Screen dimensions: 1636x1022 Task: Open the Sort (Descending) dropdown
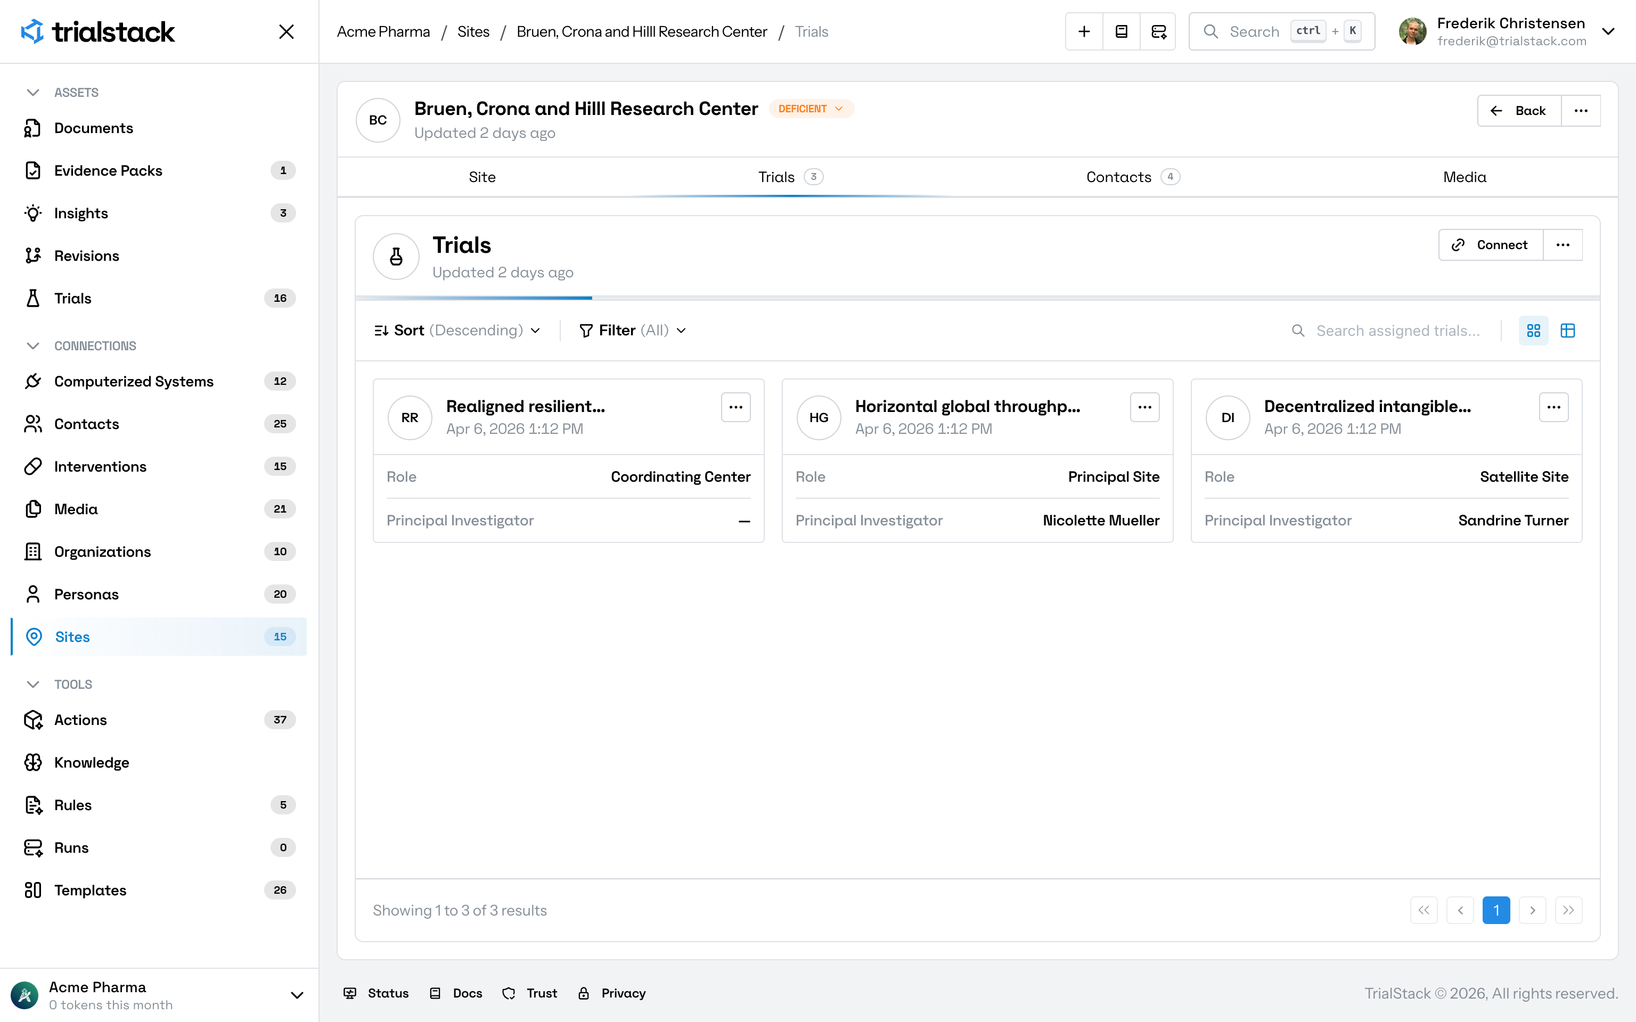click(457, 331)
